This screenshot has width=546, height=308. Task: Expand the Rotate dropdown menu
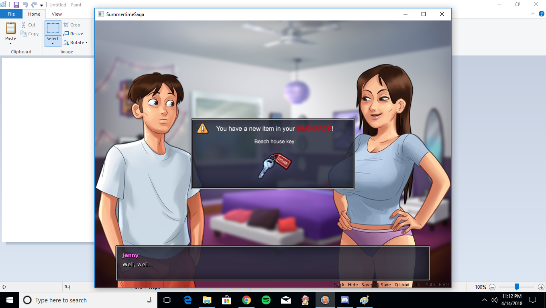(x=86, y=43)
